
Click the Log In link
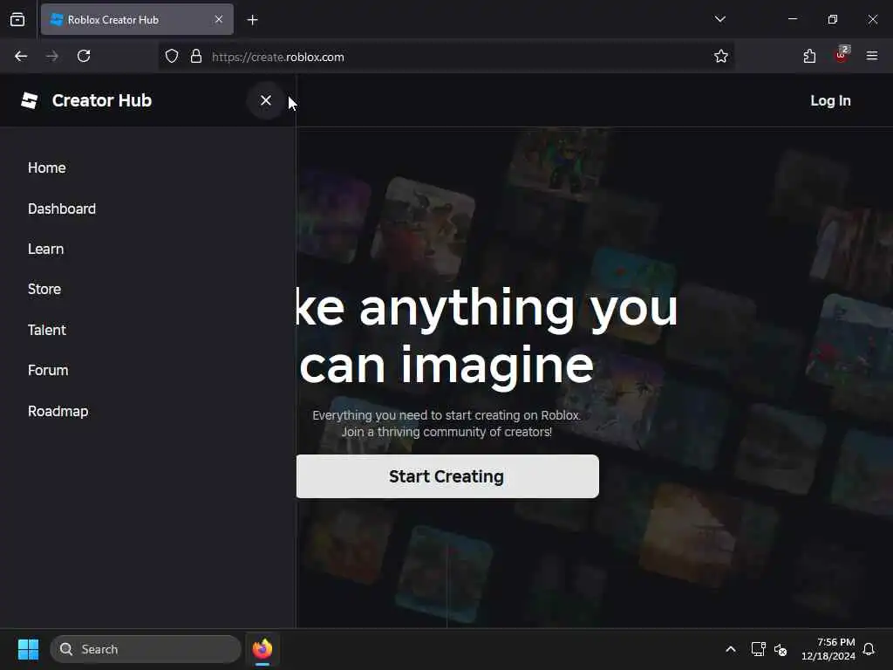tap(830, 101)
